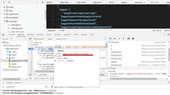This screenshot has height=95, width=170.
Task: Switch to the Network tab
Action: click(x=31, y=35)
